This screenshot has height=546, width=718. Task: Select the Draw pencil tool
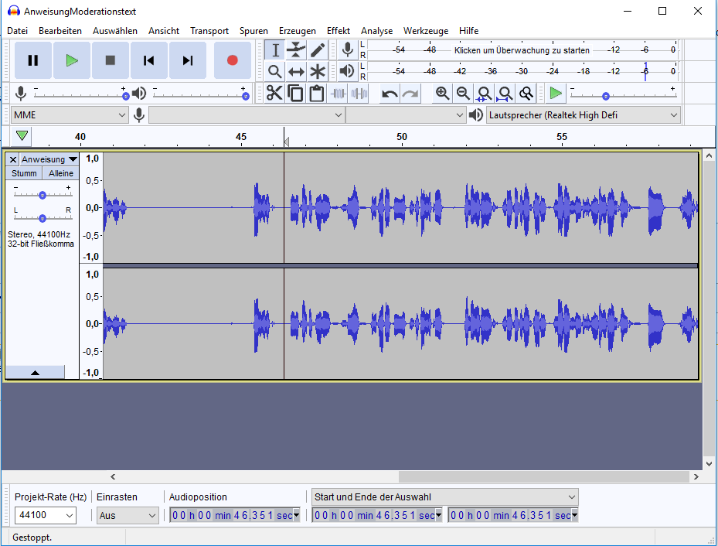tap(318, 50)
